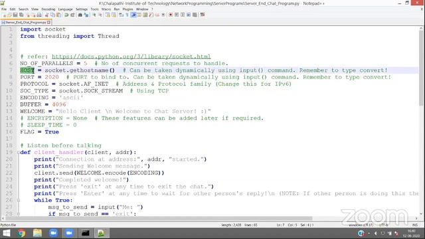Open the User Defined Language icon

(x=139, y=15)
